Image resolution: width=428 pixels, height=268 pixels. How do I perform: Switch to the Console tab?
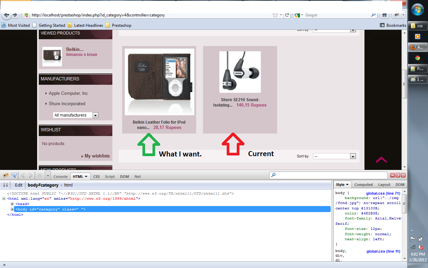61,177
